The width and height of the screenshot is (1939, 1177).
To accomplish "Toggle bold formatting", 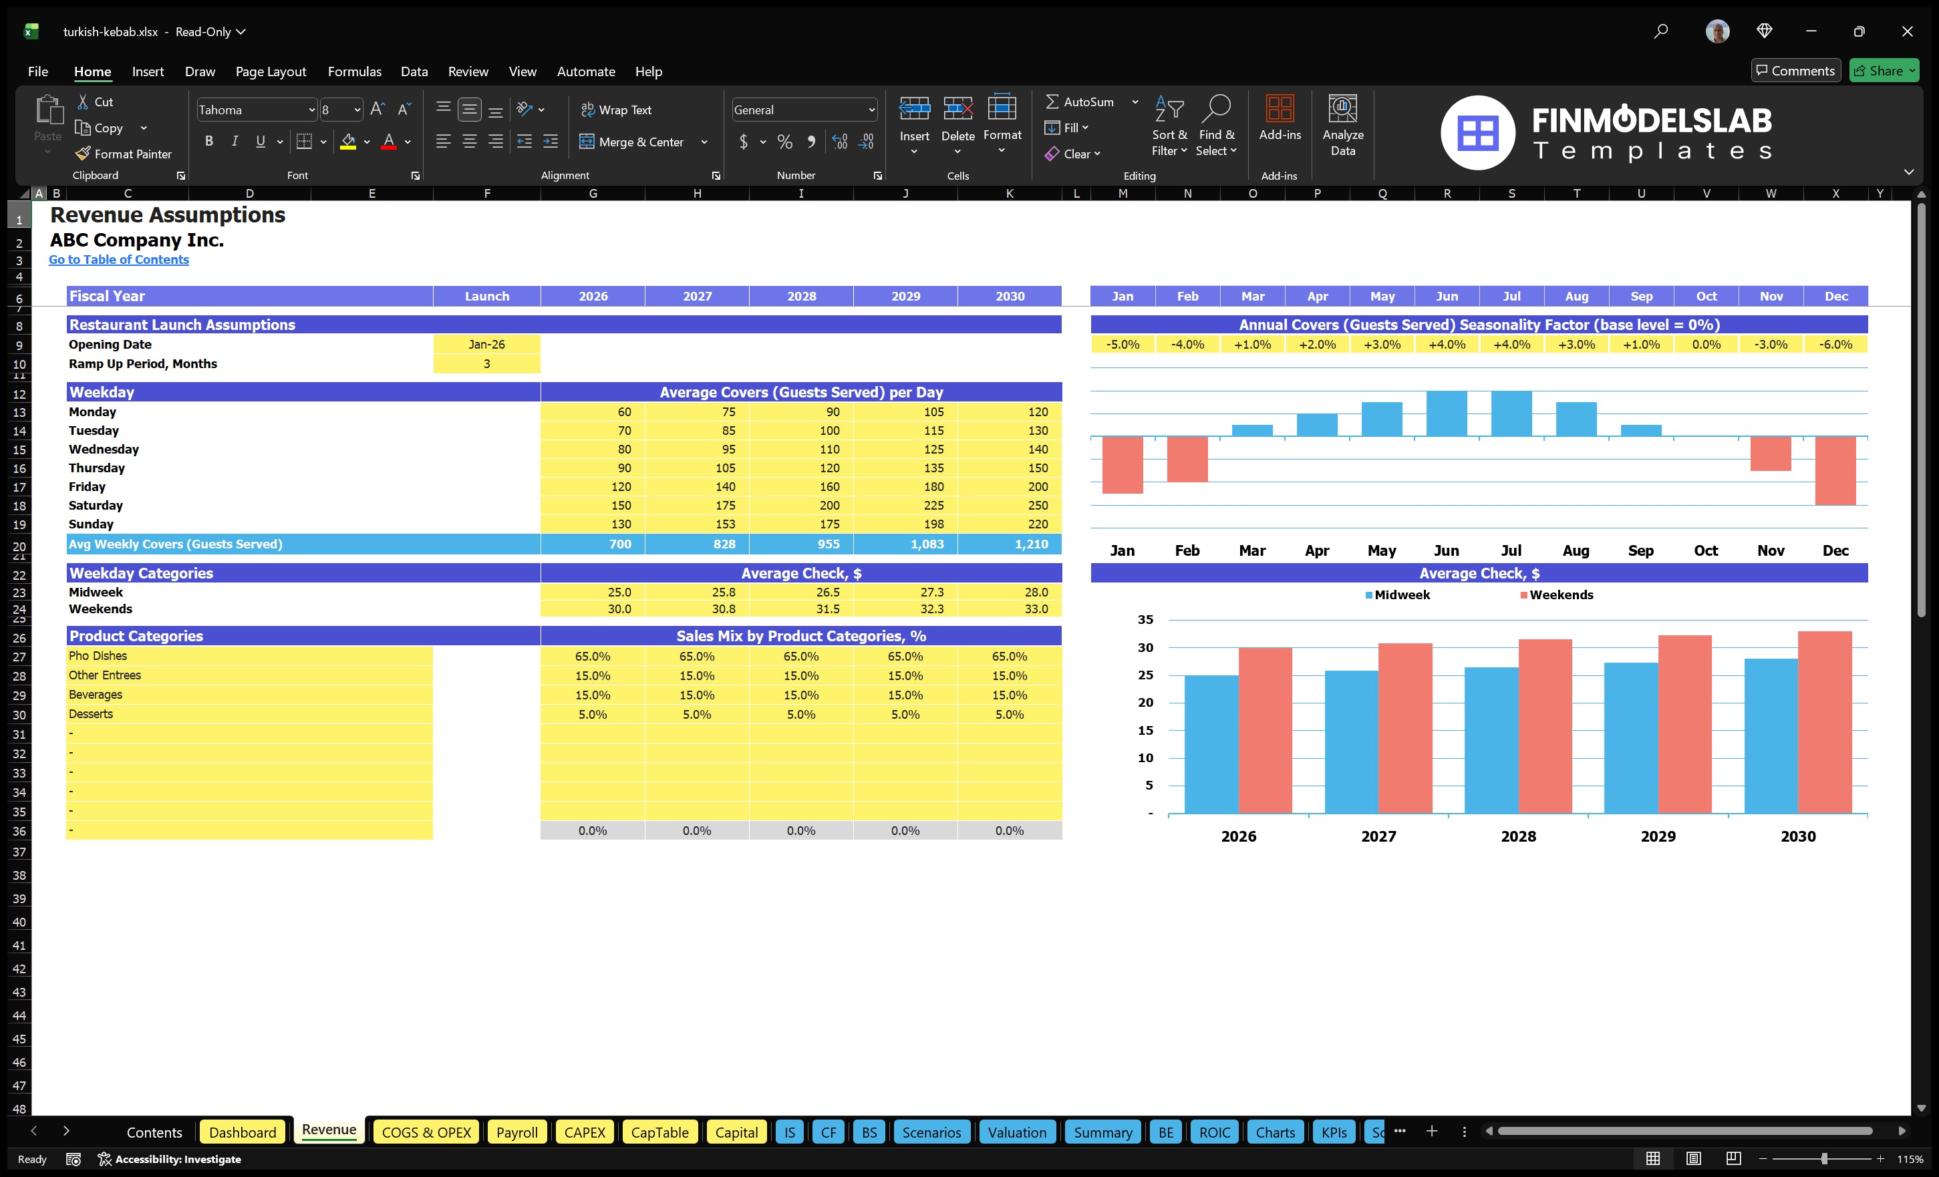I will 208,142.
